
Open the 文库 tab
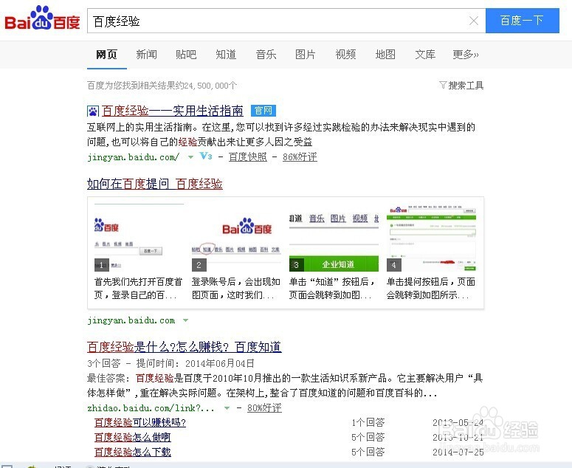[x=425, y=55]
